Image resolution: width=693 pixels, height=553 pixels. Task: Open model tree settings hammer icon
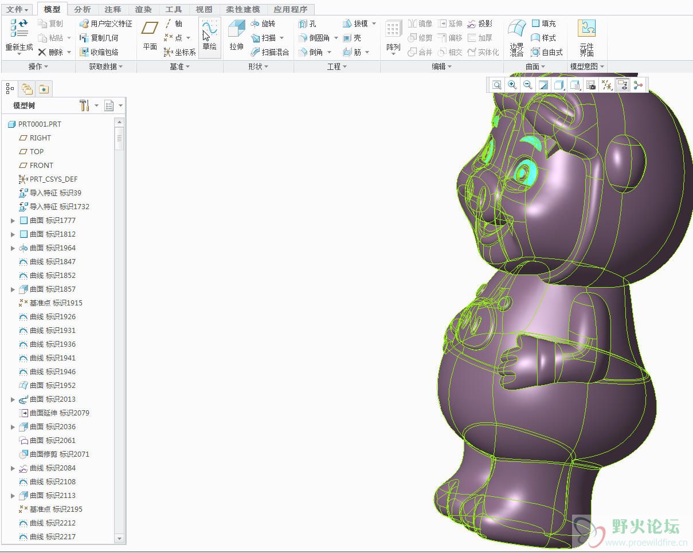click(x=84, y=105)
